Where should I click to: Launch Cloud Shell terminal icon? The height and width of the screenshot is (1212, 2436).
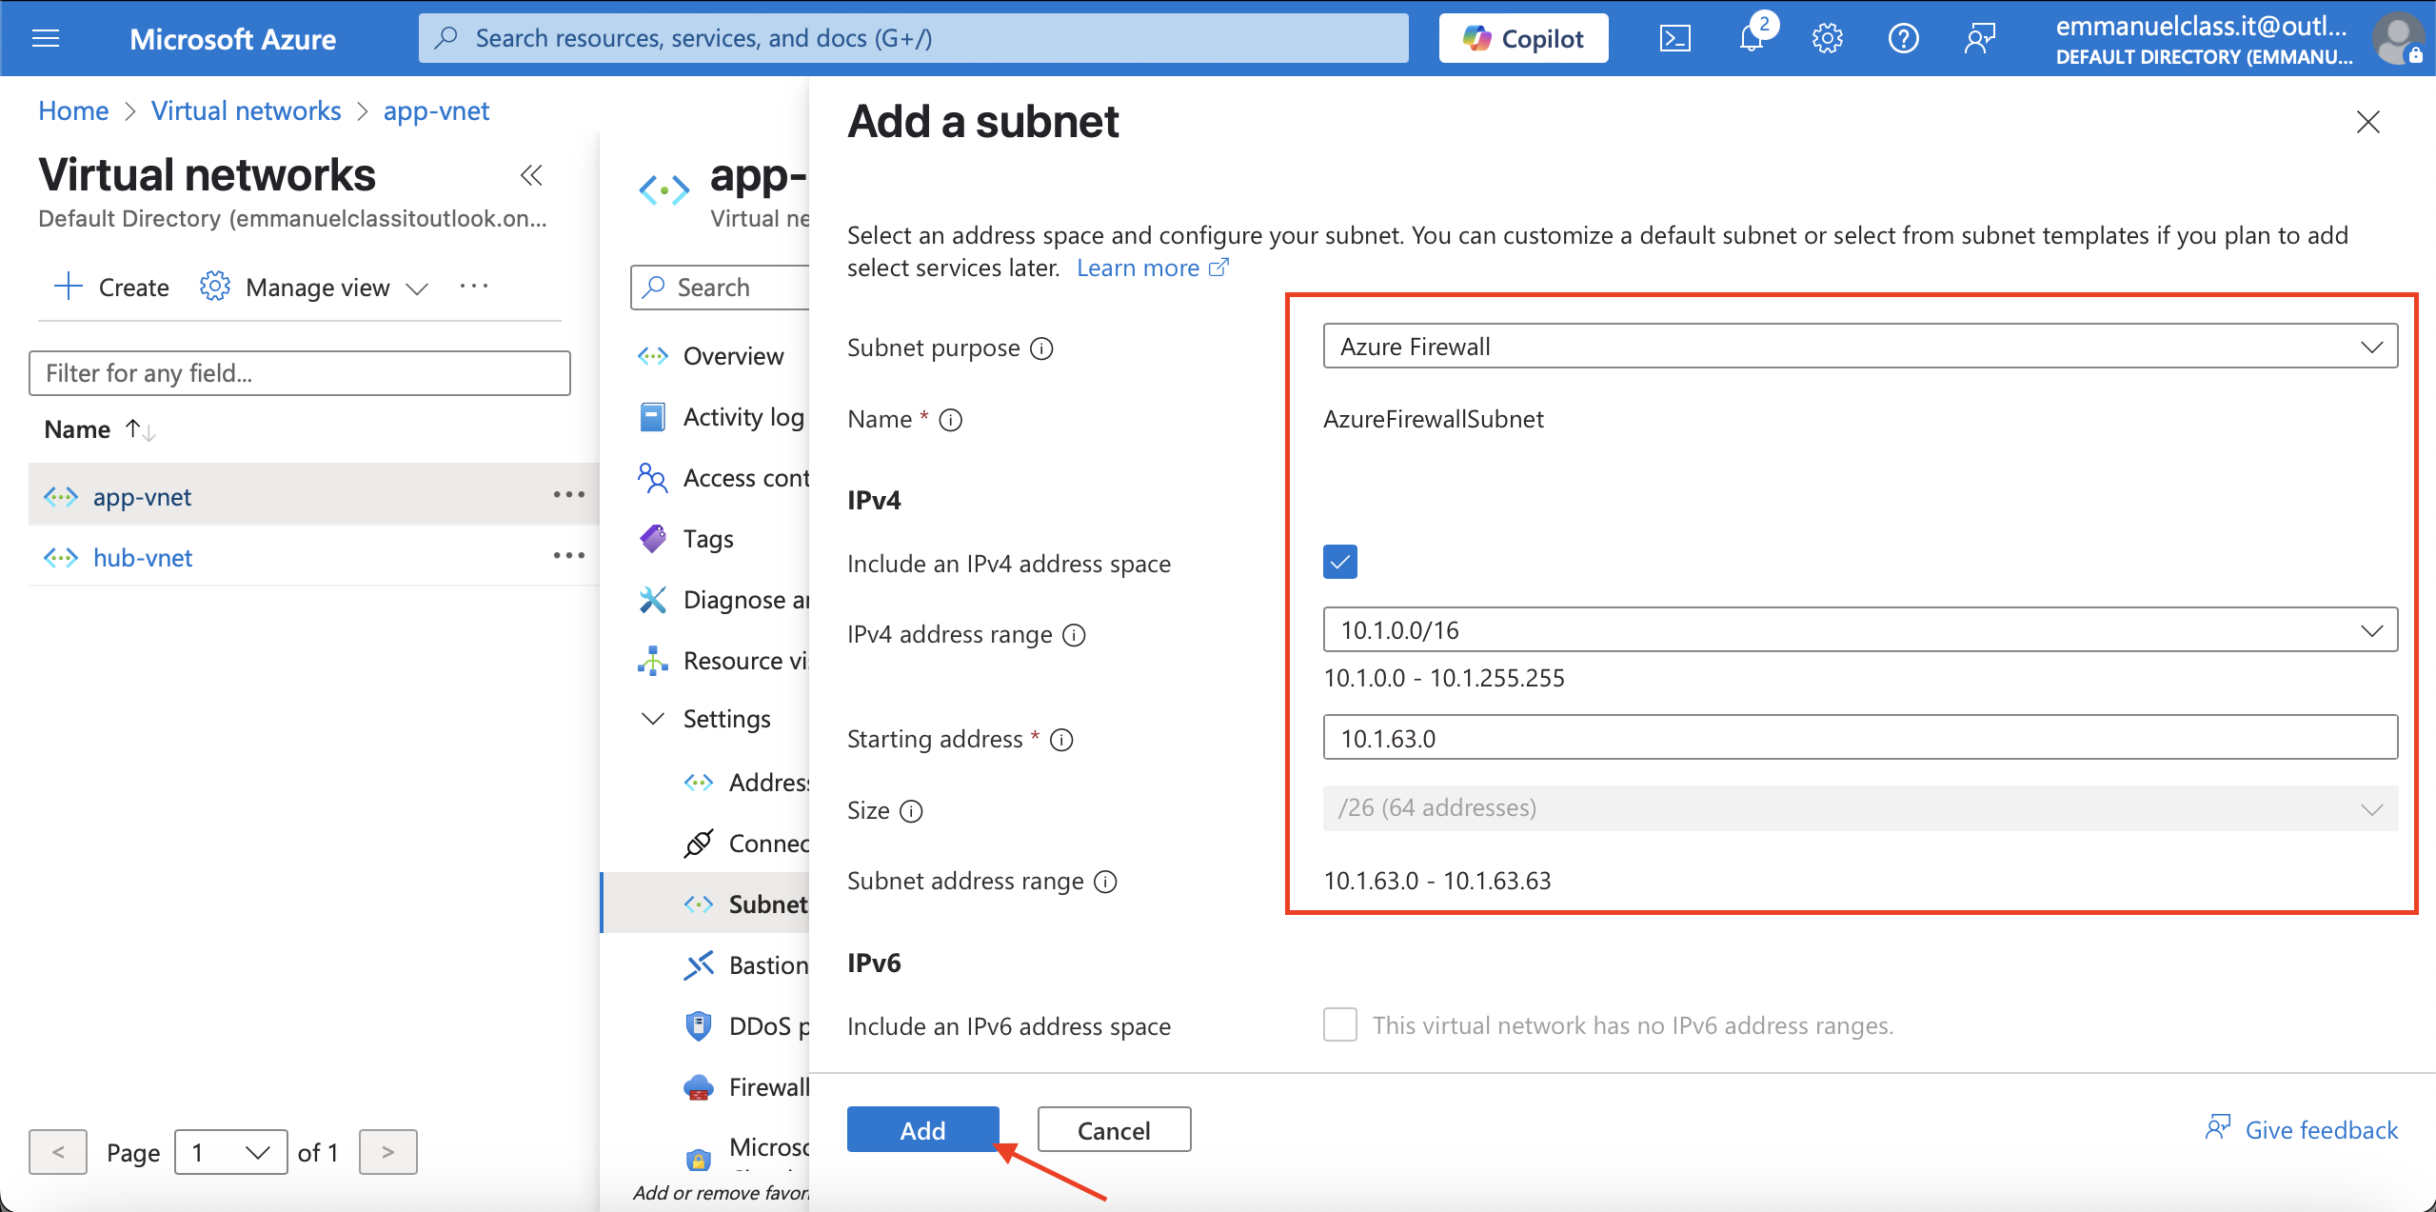(x=1674, y=38)
